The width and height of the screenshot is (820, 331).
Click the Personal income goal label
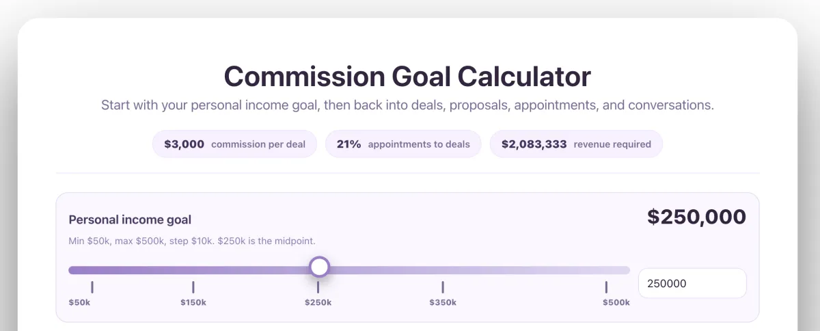(130, 220)
